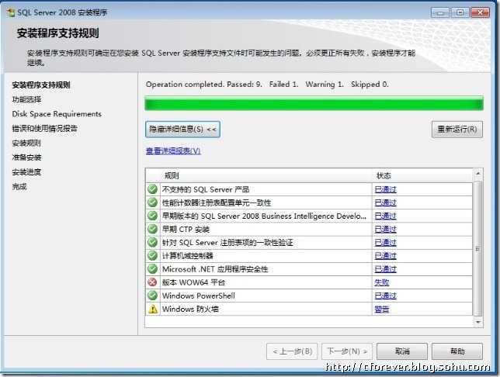The width and height of the screenshot is (500, 377).
Task: Collapse details with 隐藏详细信息(S) button
Action: tap(182, 129)
